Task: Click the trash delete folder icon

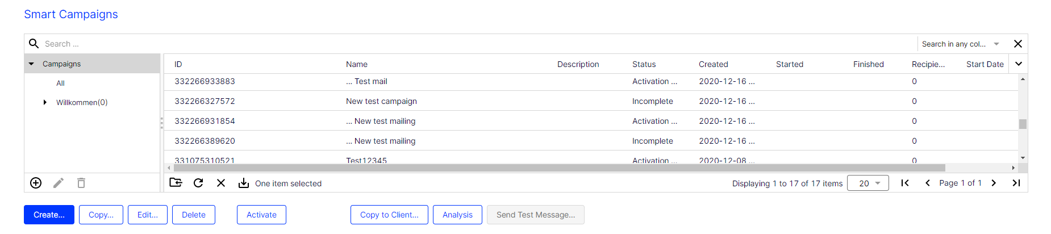Action: [x=81, y=183]
